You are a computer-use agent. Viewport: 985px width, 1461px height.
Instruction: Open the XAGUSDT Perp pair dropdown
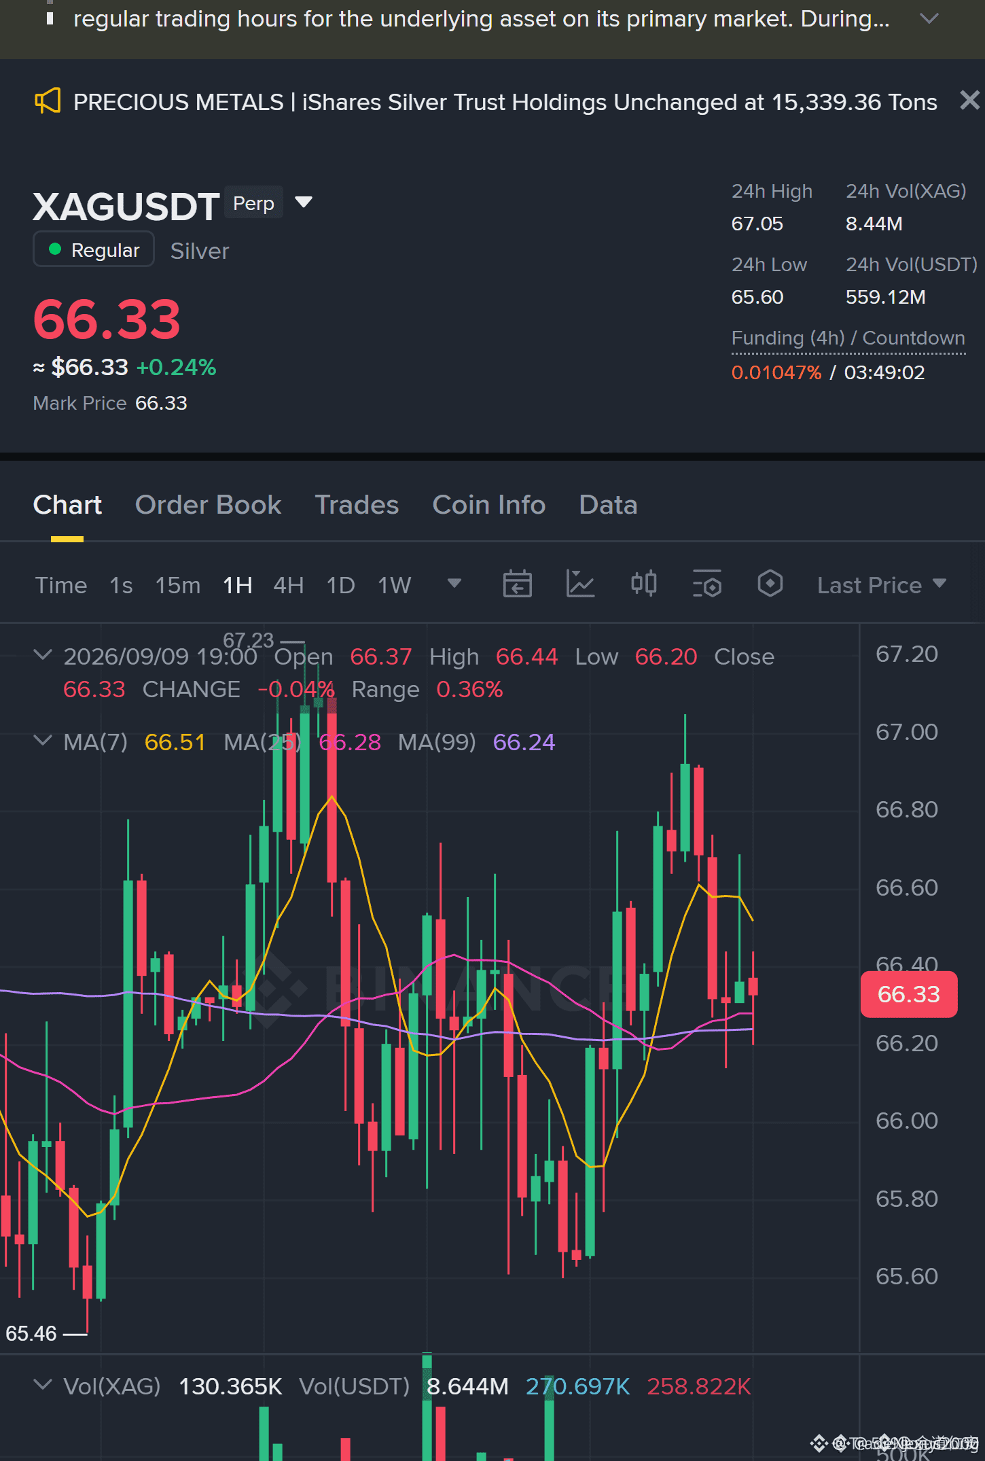pos(304,203)
